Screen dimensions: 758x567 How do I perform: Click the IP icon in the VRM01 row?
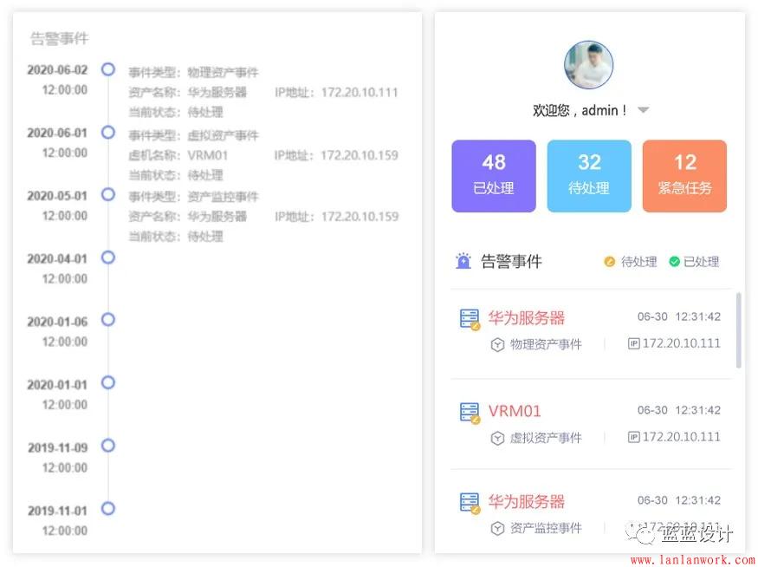[x=633, y=437]
